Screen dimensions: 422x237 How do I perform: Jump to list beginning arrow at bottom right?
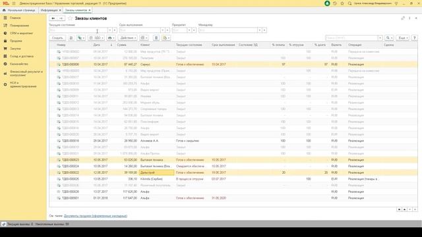[x=399, y=209]
